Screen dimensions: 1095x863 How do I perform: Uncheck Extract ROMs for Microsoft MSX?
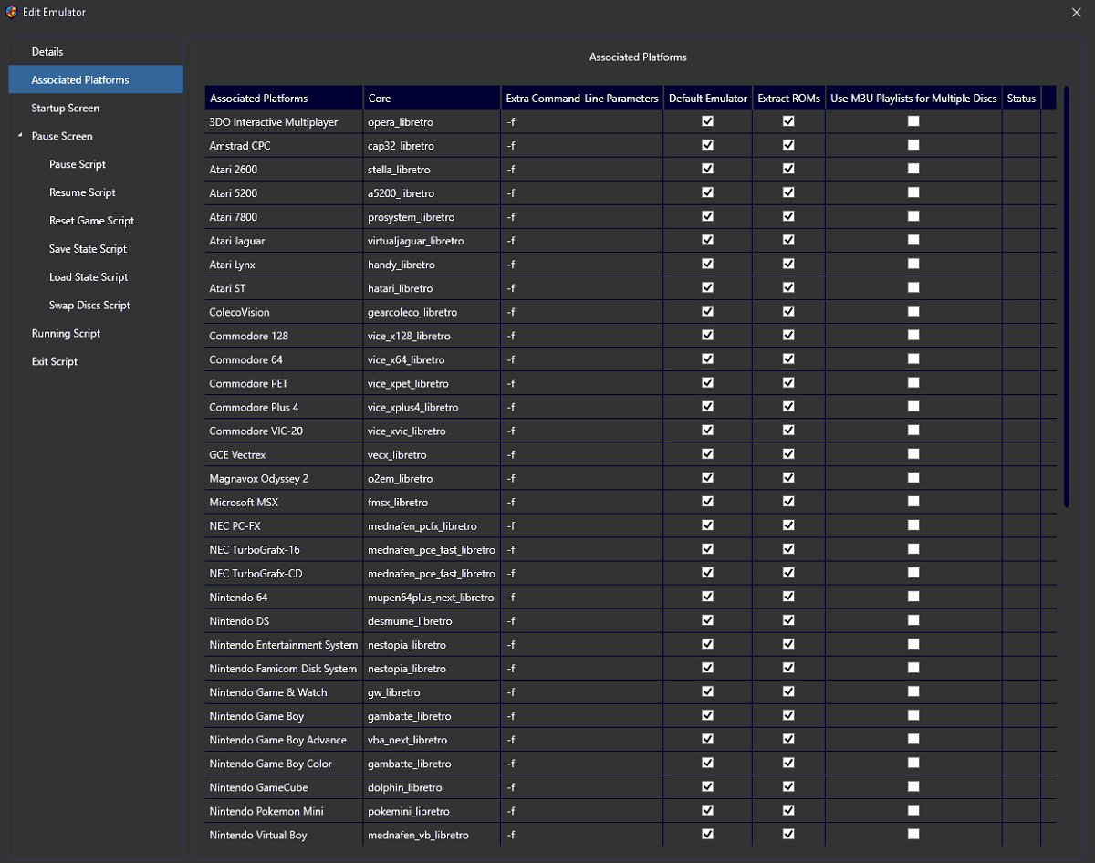(x=788, y=502)
